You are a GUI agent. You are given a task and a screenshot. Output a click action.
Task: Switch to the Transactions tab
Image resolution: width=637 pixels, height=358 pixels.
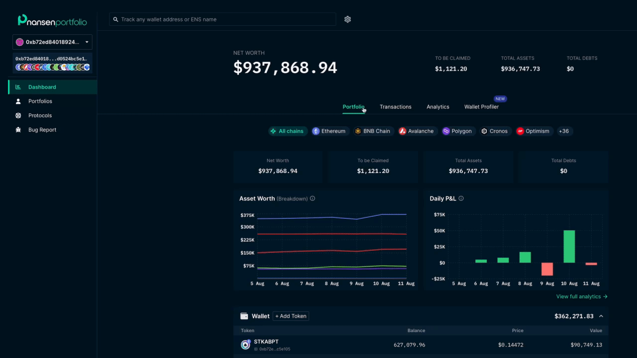tap(396, 106)
